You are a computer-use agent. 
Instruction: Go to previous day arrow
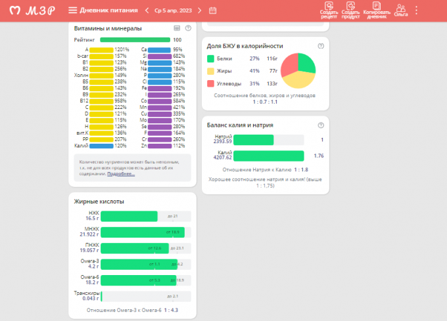click(147, 11)
